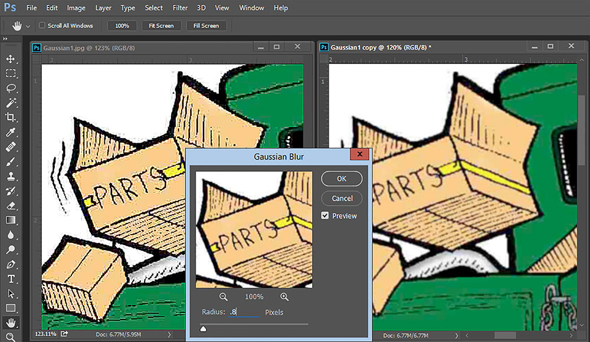This screenshot has height=342, width=590.
Task: Minimize the Gaussian1.jpg window
Action: pos(260,47)
